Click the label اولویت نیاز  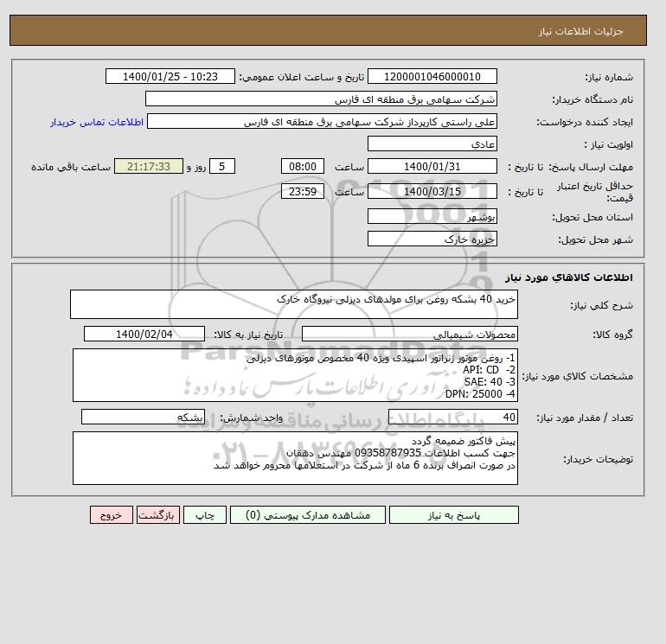click(x=608, y=144)
